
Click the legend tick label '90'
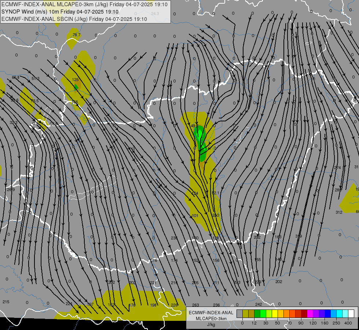pyautogui.click(x=301, y=323)
